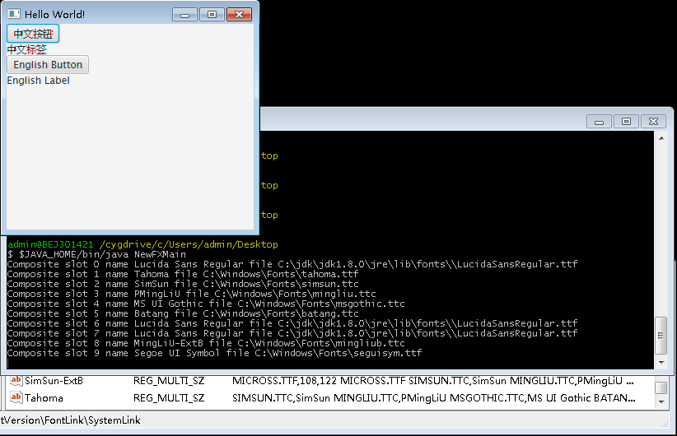Click the Hello World window app icon
Image resolution: width=677 pixels, height=436 pixels.
click(14, 14)
